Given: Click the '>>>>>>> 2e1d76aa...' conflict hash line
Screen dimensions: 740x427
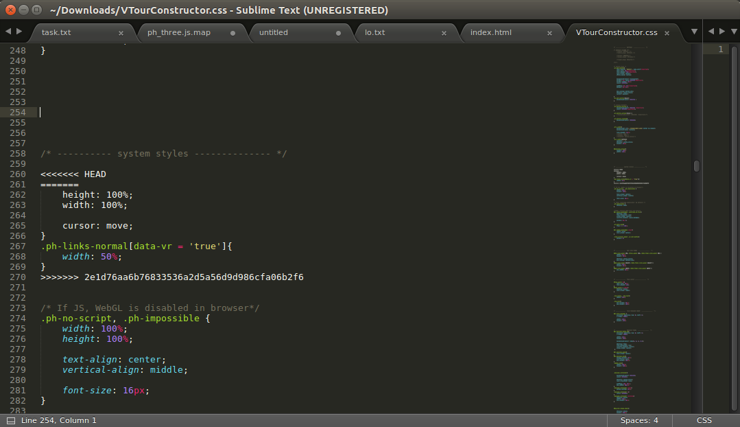Looking at the screenshot, I should 171,277.
